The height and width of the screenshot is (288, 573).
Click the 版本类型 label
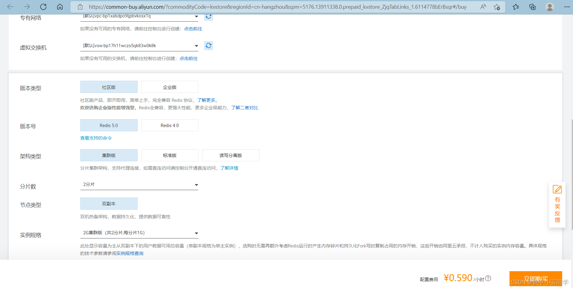pos(31,88)
